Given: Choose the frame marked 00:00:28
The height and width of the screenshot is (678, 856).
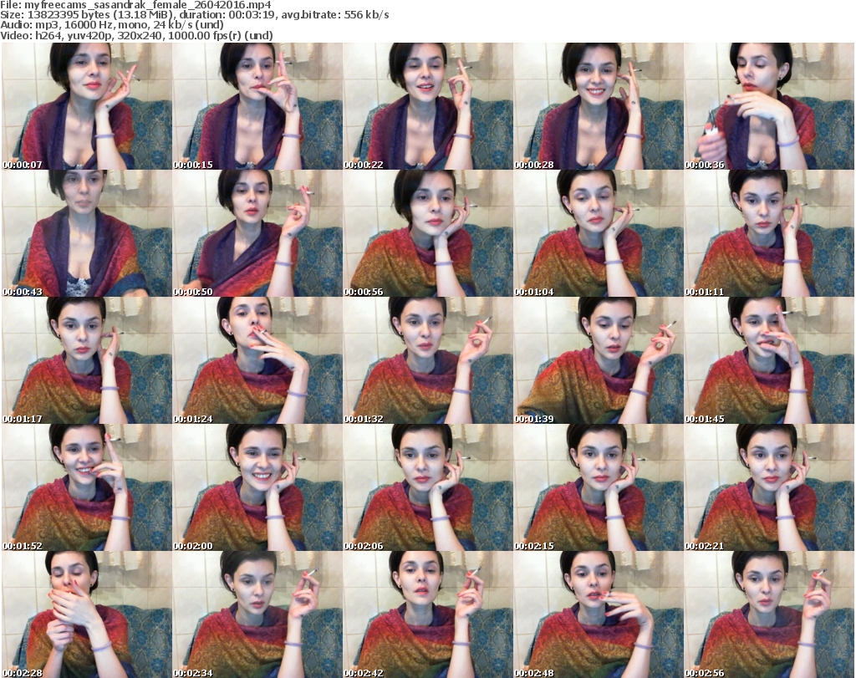Looking at the screenshot, I should (599, 106).
